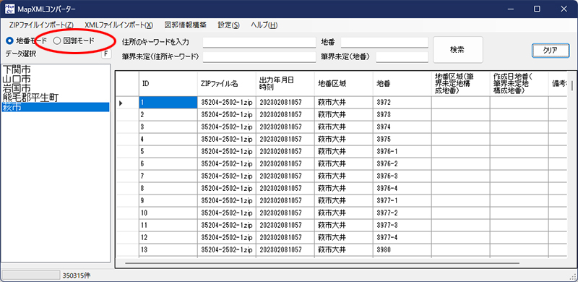578x282 pixels.
Task: Click 地番 cell 3972
Action: [x=402, y=103]
